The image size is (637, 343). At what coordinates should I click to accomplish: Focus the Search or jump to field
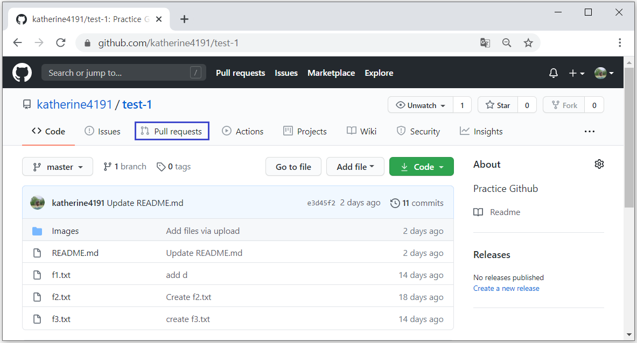click(x=123, y=73)
